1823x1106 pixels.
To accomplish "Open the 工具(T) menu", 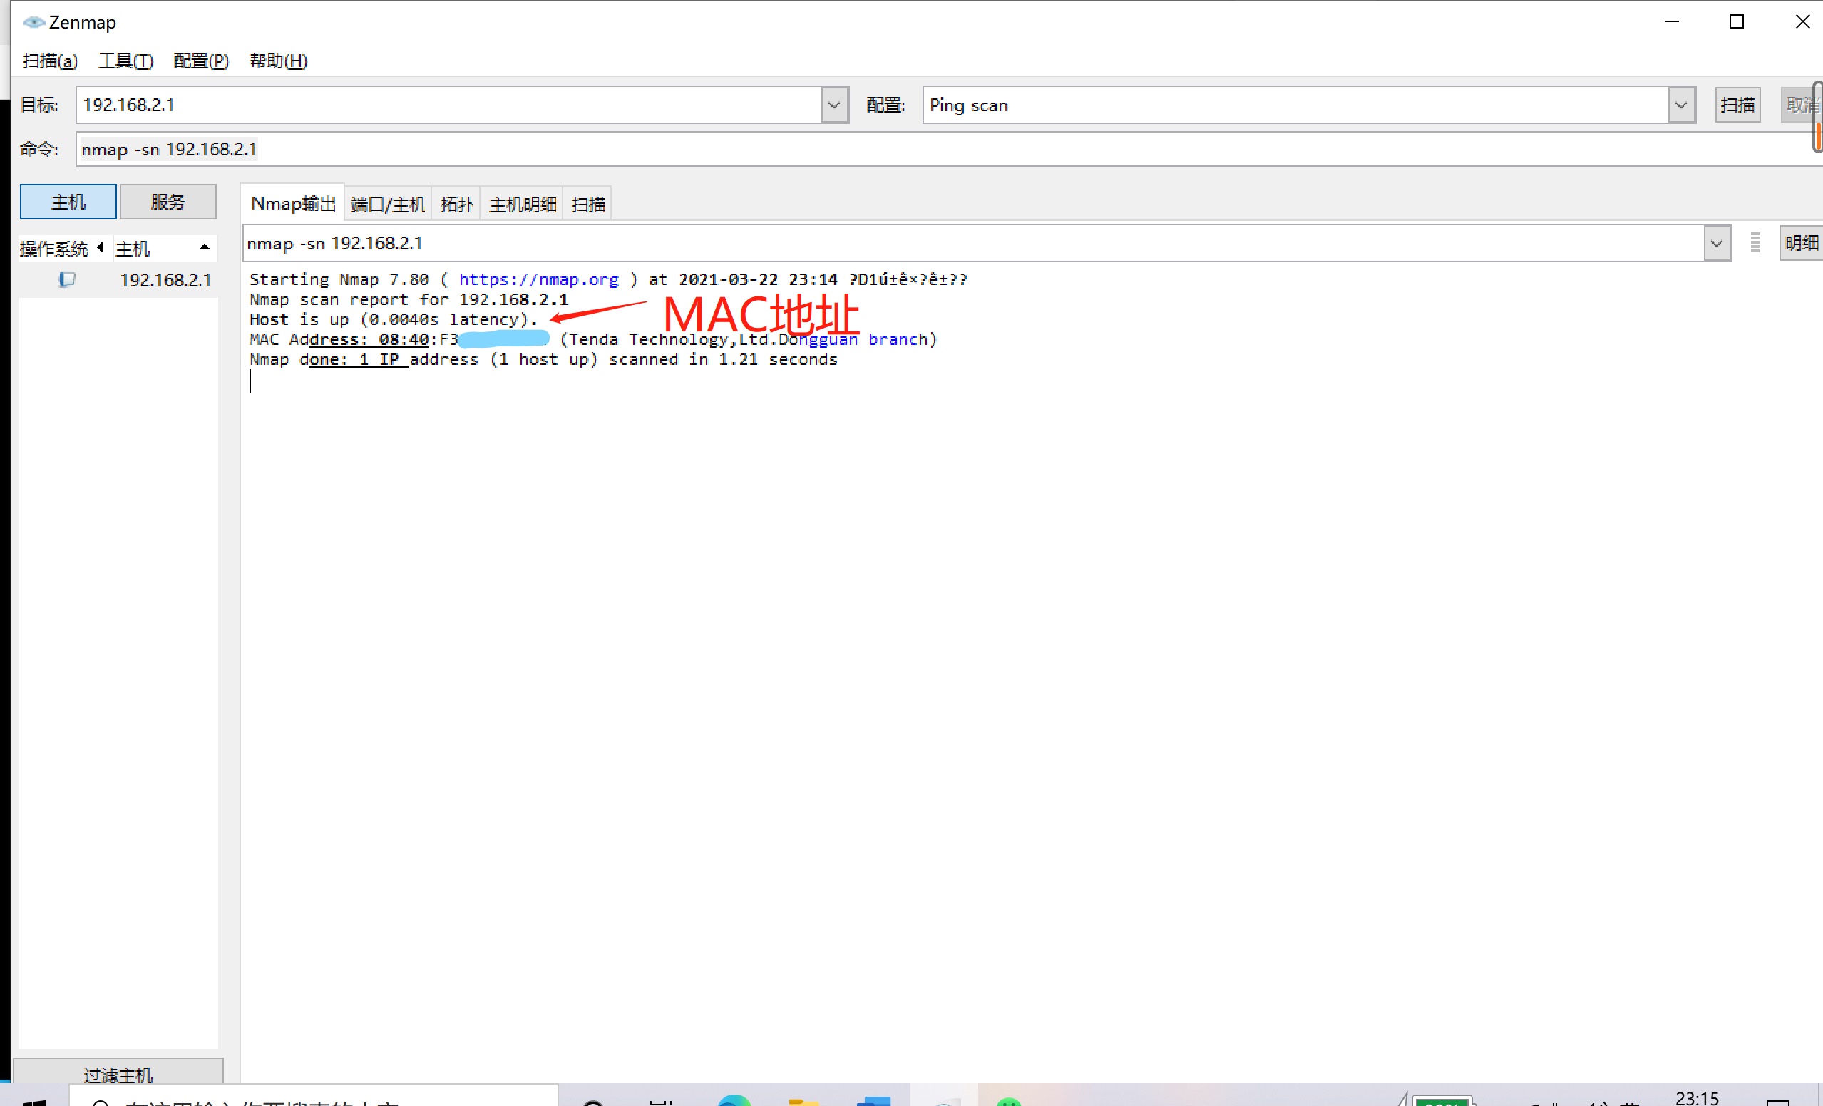I will tap(125, 61).
